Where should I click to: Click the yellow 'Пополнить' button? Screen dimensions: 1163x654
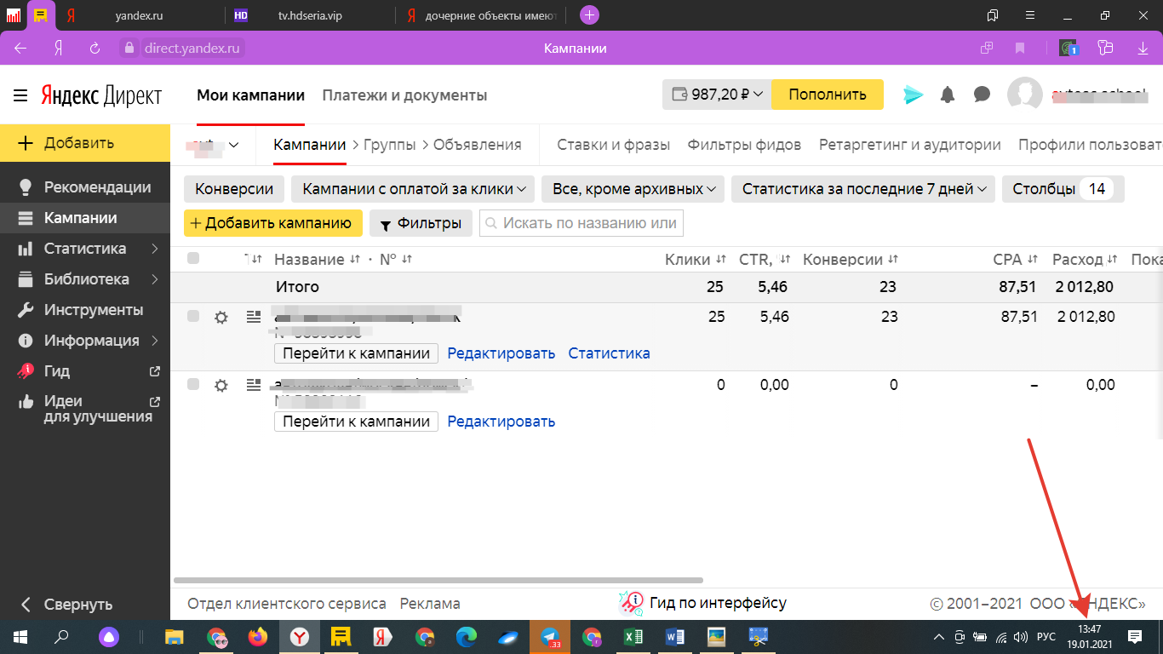tap(827, 95)
